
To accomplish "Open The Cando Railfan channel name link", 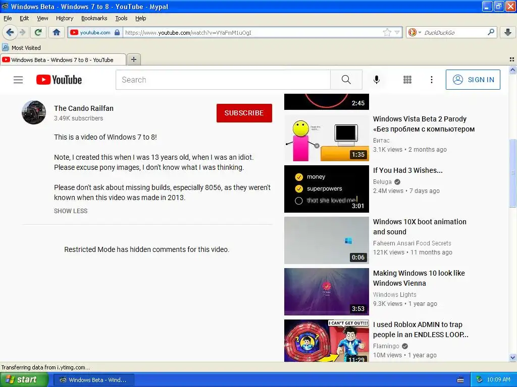I will pyautogui.click(x=84, y=108).
